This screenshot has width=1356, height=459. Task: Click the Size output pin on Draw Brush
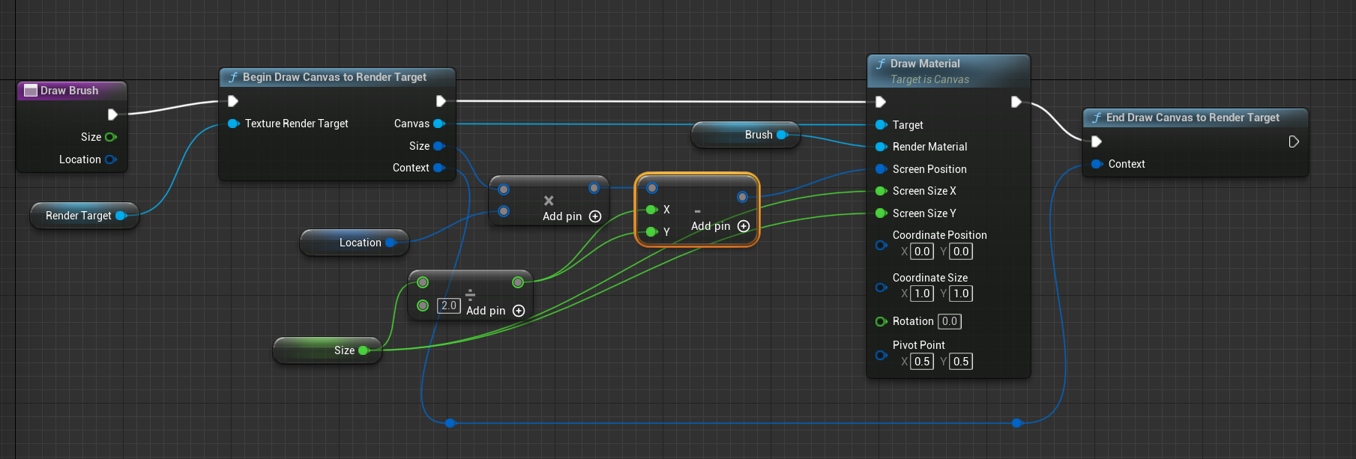111,137
